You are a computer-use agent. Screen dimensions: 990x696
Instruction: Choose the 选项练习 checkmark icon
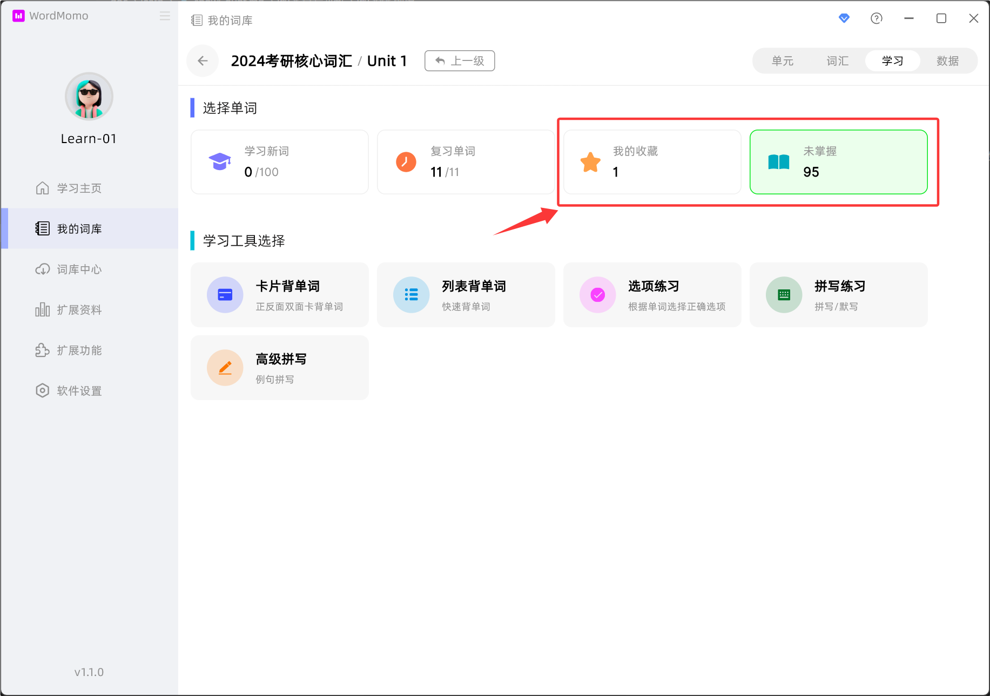point(598,295)
